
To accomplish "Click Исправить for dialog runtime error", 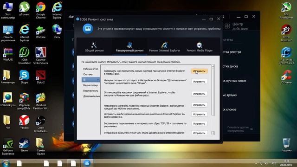I will (199, 114).
